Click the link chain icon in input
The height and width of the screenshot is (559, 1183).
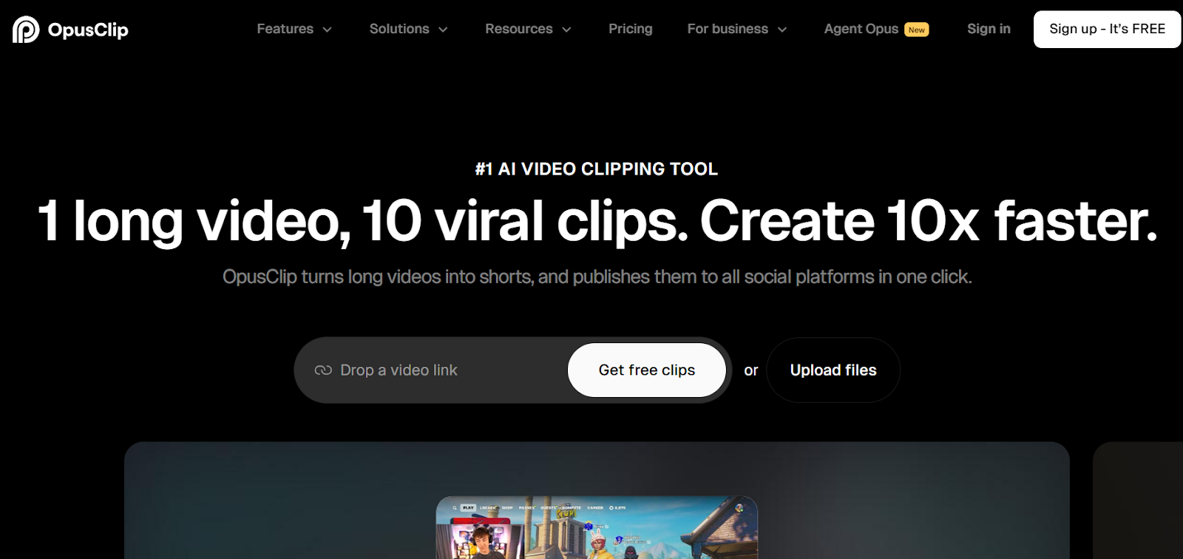tap(323, 370)
